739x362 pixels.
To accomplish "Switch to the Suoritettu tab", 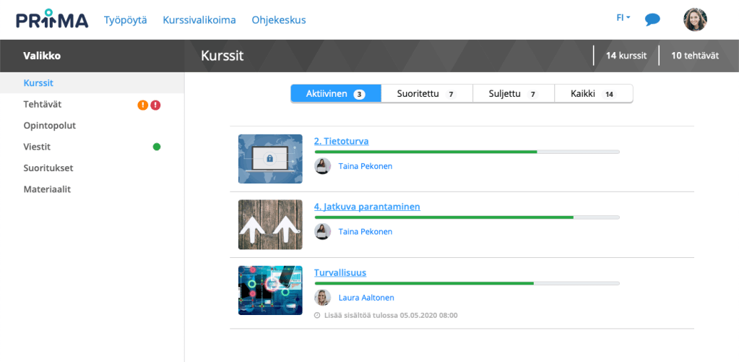I will (426, 94).
